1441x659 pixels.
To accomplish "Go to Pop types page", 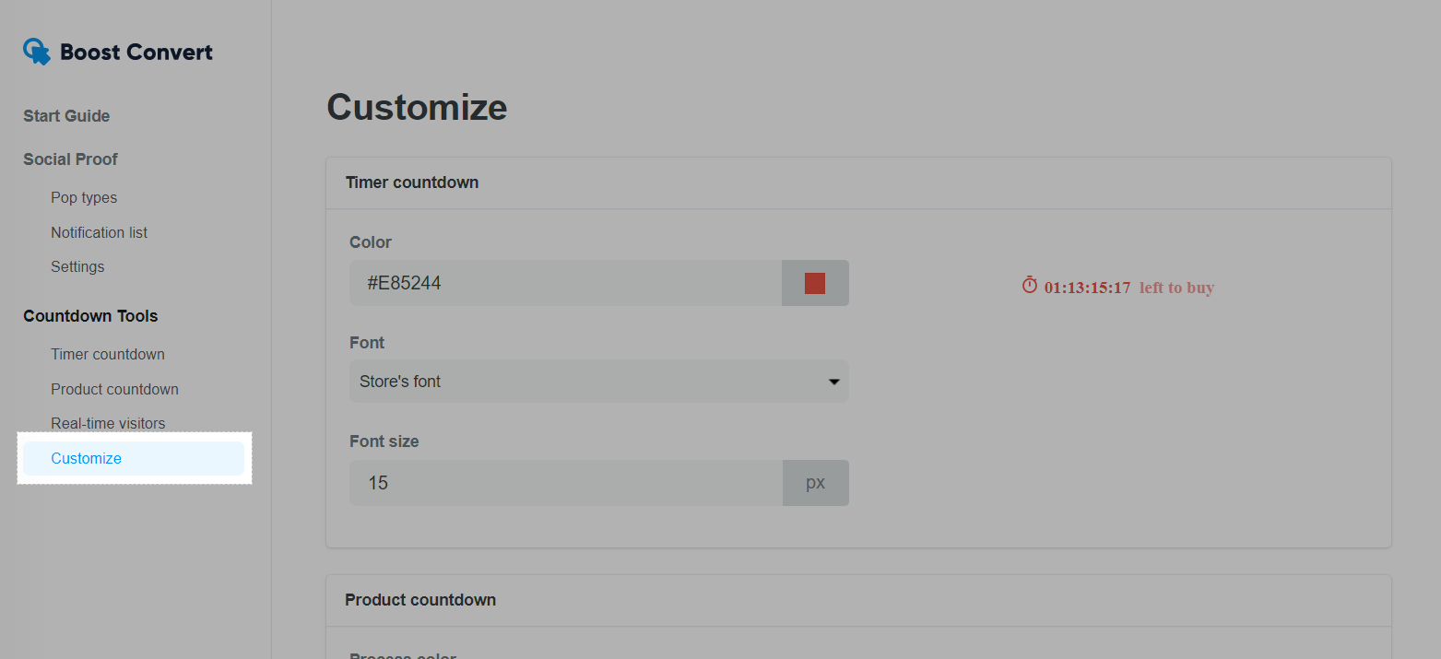I will point(84,198).
